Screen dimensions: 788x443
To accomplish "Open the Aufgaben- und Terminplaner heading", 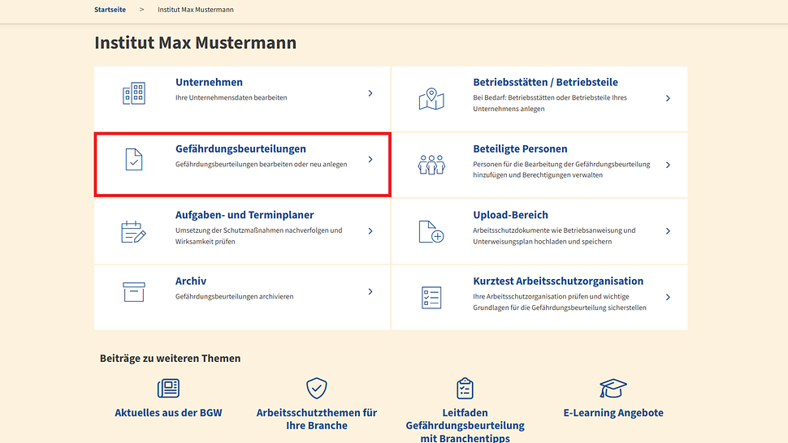I will (x=245, y=215).
